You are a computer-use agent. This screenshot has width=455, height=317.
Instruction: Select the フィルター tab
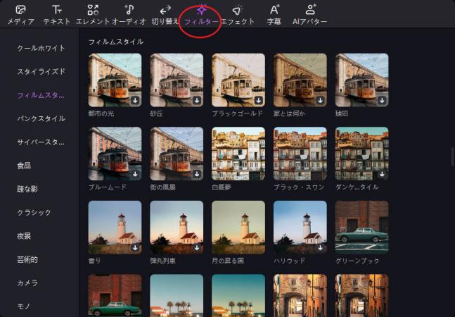[201, 15]
